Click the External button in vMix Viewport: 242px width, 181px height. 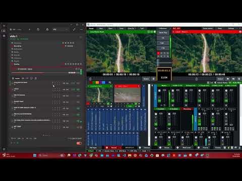pyautogui.click(x=147, y=148)
